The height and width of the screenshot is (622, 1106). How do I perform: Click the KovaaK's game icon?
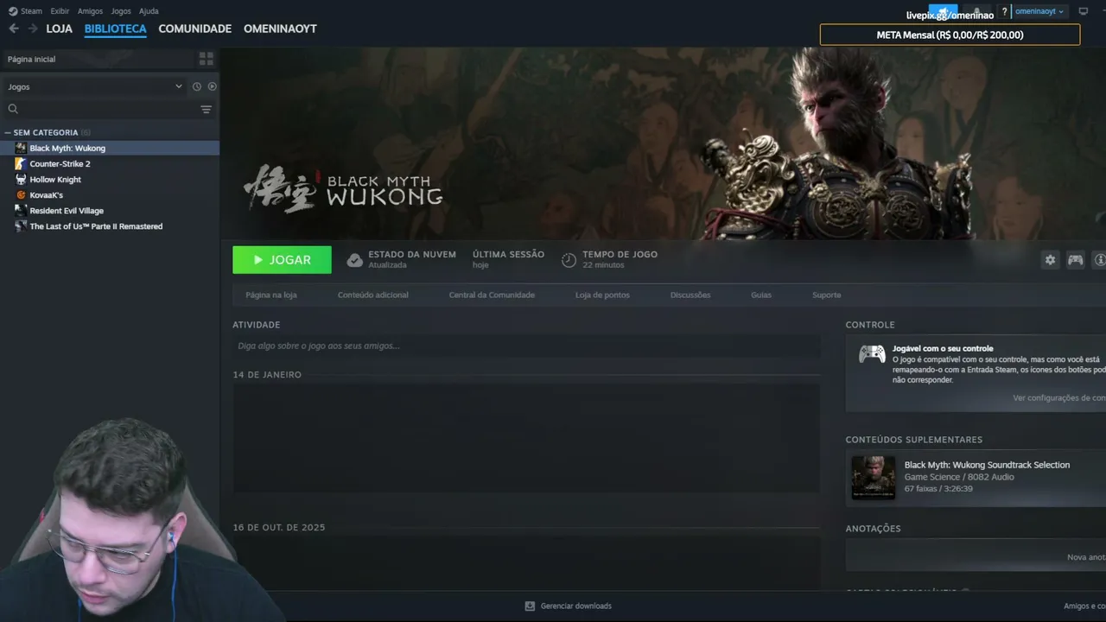(21, 194)
